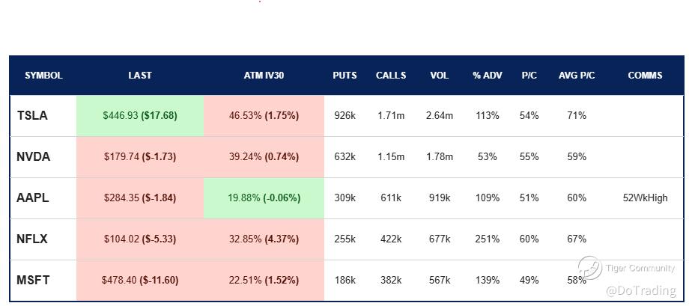Click the ATM IV30 column header
Viewport: 689px width, 306px height.
click(264, 76)
